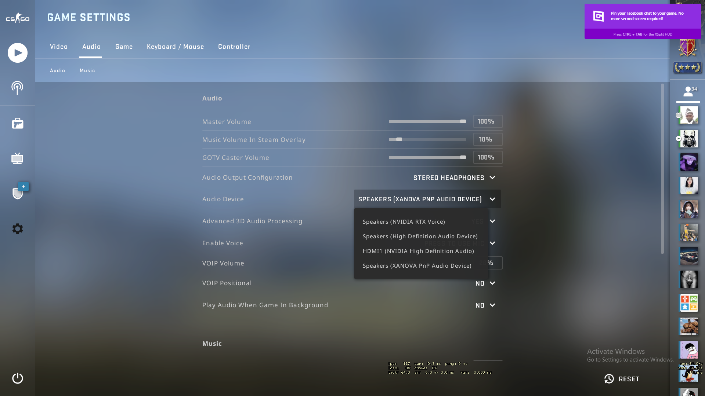Click the CS:GO logo icon
Viewport: 705px width, 396px height.
[17, 17]
